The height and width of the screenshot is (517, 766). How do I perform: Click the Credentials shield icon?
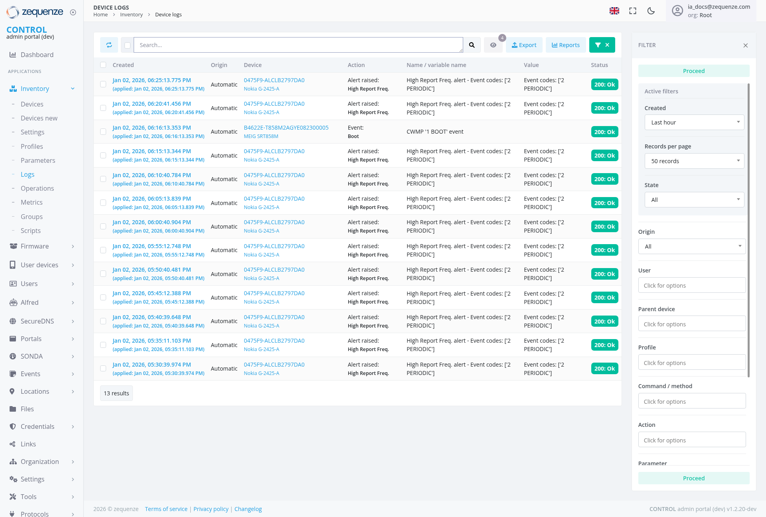coord(13,426)
